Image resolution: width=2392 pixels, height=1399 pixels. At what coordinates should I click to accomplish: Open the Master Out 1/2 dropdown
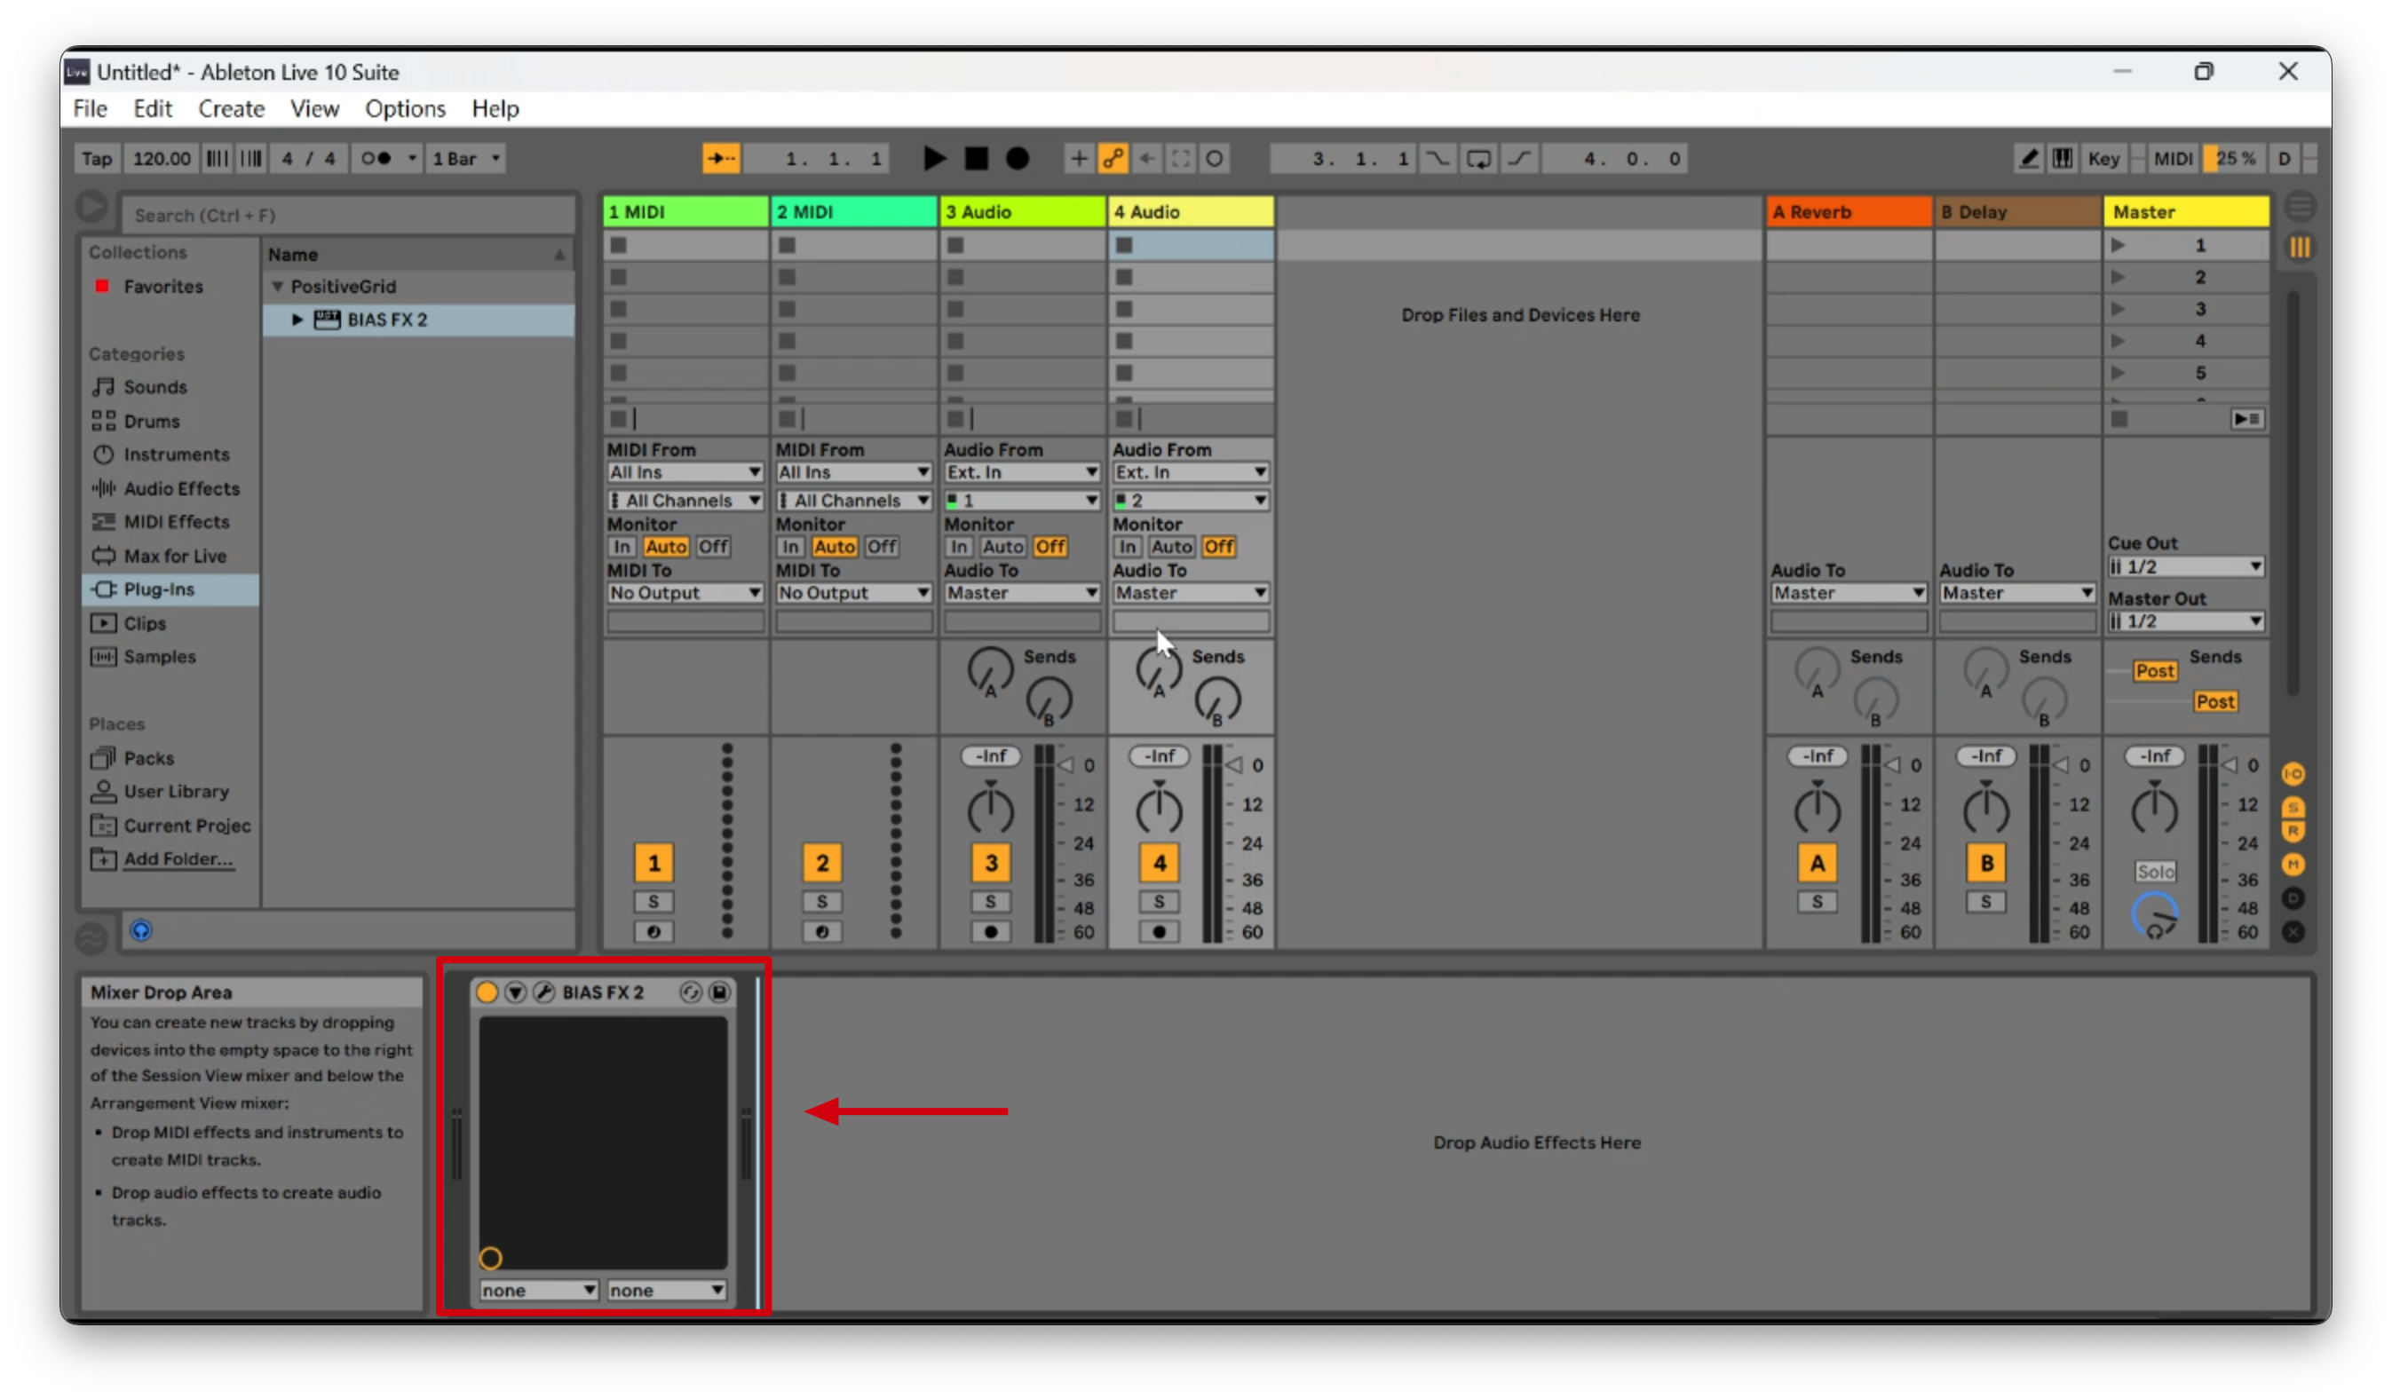pyautogui.click(x=2185, y=620)
